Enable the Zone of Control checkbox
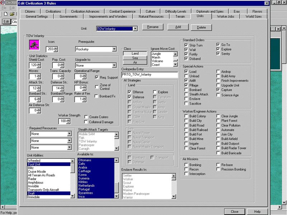The image size is (287, 215). click(x=97, y=86)
